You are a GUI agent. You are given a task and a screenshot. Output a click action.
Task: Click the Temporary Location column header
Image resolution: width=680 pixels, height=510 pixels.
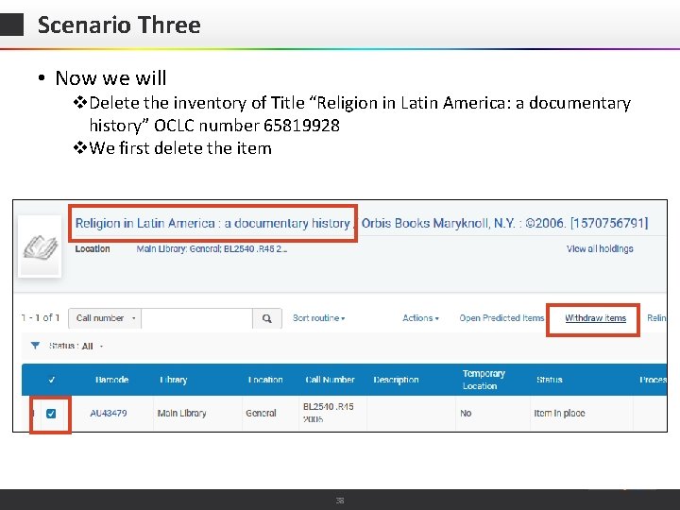pos(484,380)
